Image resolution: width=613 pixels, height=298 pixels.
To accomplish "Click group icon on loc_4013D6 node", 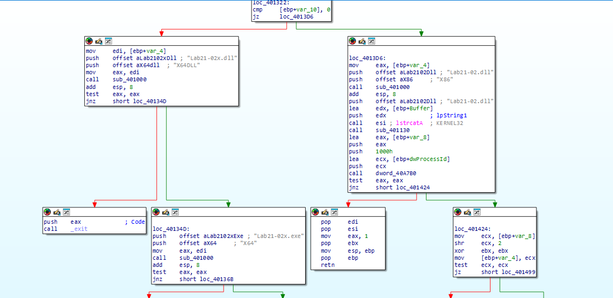I will point(372,41).
